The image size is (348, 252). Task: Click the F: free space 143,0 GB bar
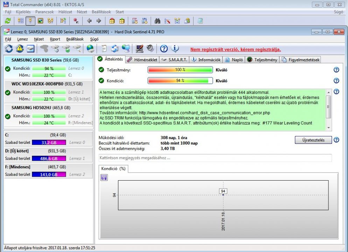click(x=49, y=174)
